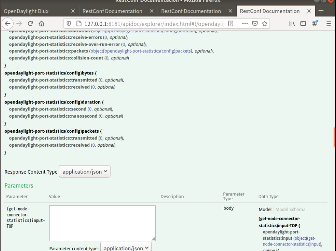This screenshot has height=251, width=336.
Task: Click the input-TOP body value textarea
Action: (102, 223)
